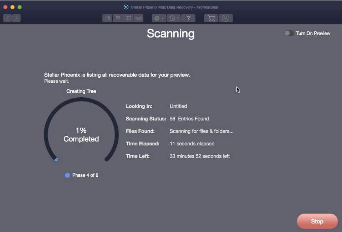Click the '11 seconds elapsed' value

point(192,144)
